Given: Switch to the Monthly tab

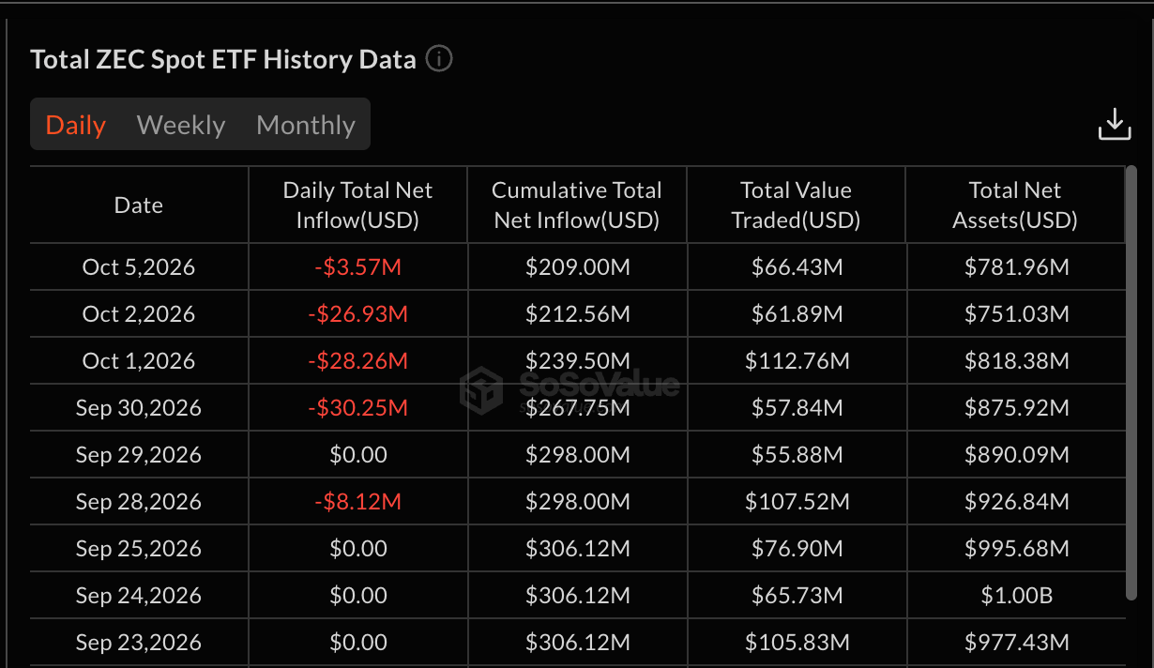Looking at the screenshot, I should pyautogui.click(x=306, y=125).
